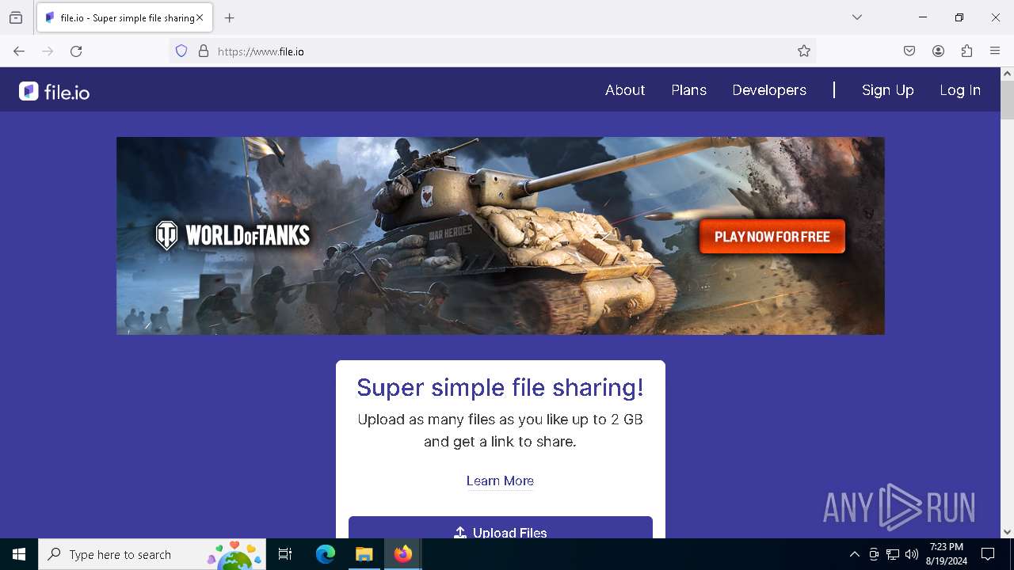Click the file.io logo

54,92
